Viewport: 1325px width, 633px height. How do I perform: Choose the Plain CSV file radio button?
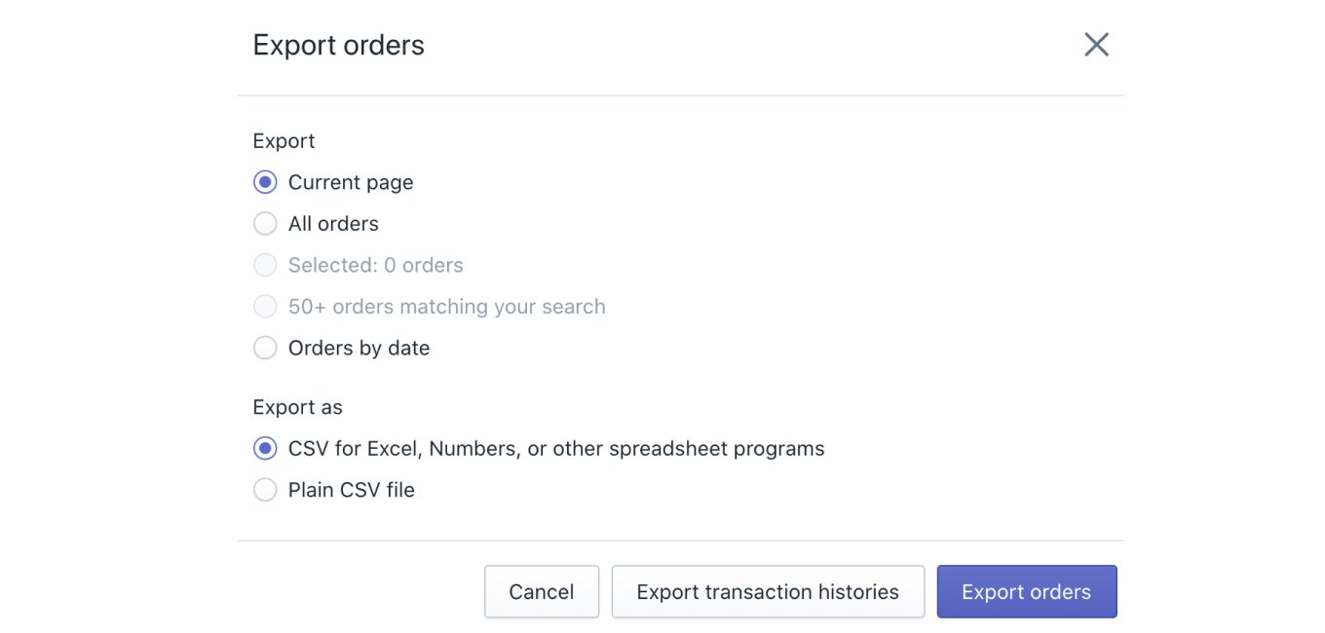(265, 490)
